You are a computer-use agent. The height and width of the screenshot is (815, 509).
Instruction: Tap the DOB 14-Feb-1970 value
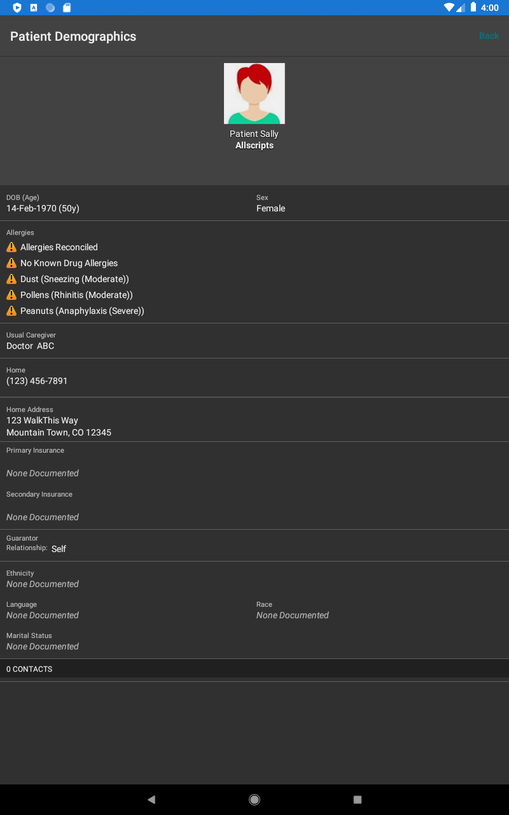[43, 208]
